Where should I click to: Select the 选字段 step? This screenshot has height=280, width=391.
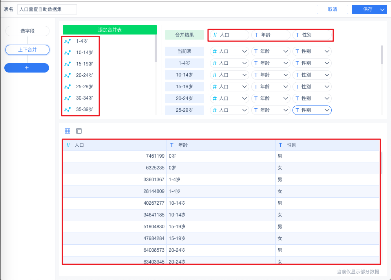(x=27, y=31)
